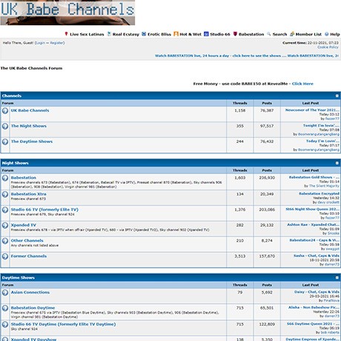The image size is (341, 341).
Task: Open Erotic Bliss navigation menu item
Action: pyautogui.click(x=156, y=34)
